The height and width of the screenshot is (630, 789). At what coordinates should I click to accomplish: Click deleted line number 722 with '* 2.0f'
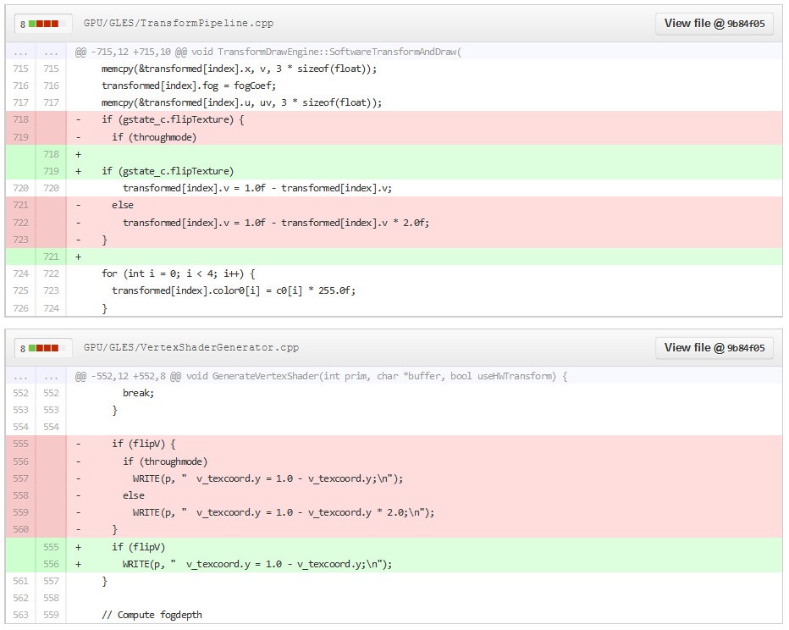click(21, 223)
